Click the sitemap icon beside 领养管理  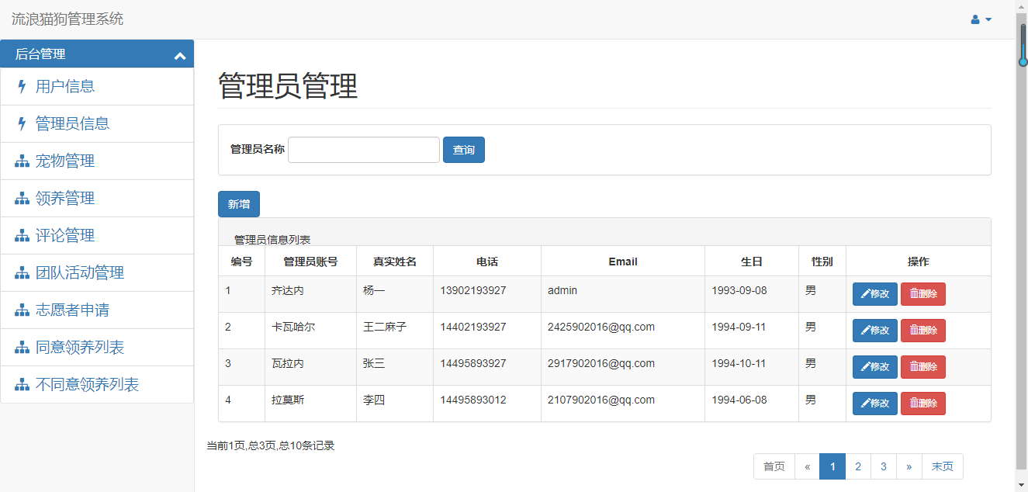(22, 199)
